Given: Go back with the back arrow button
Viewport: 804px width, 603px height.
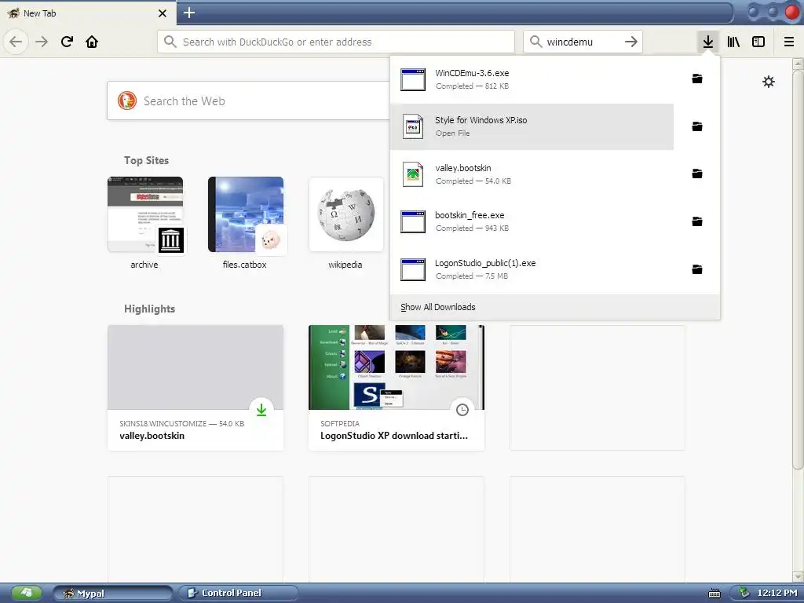Looking at the screenshot, I should click(x=16, y=42).
